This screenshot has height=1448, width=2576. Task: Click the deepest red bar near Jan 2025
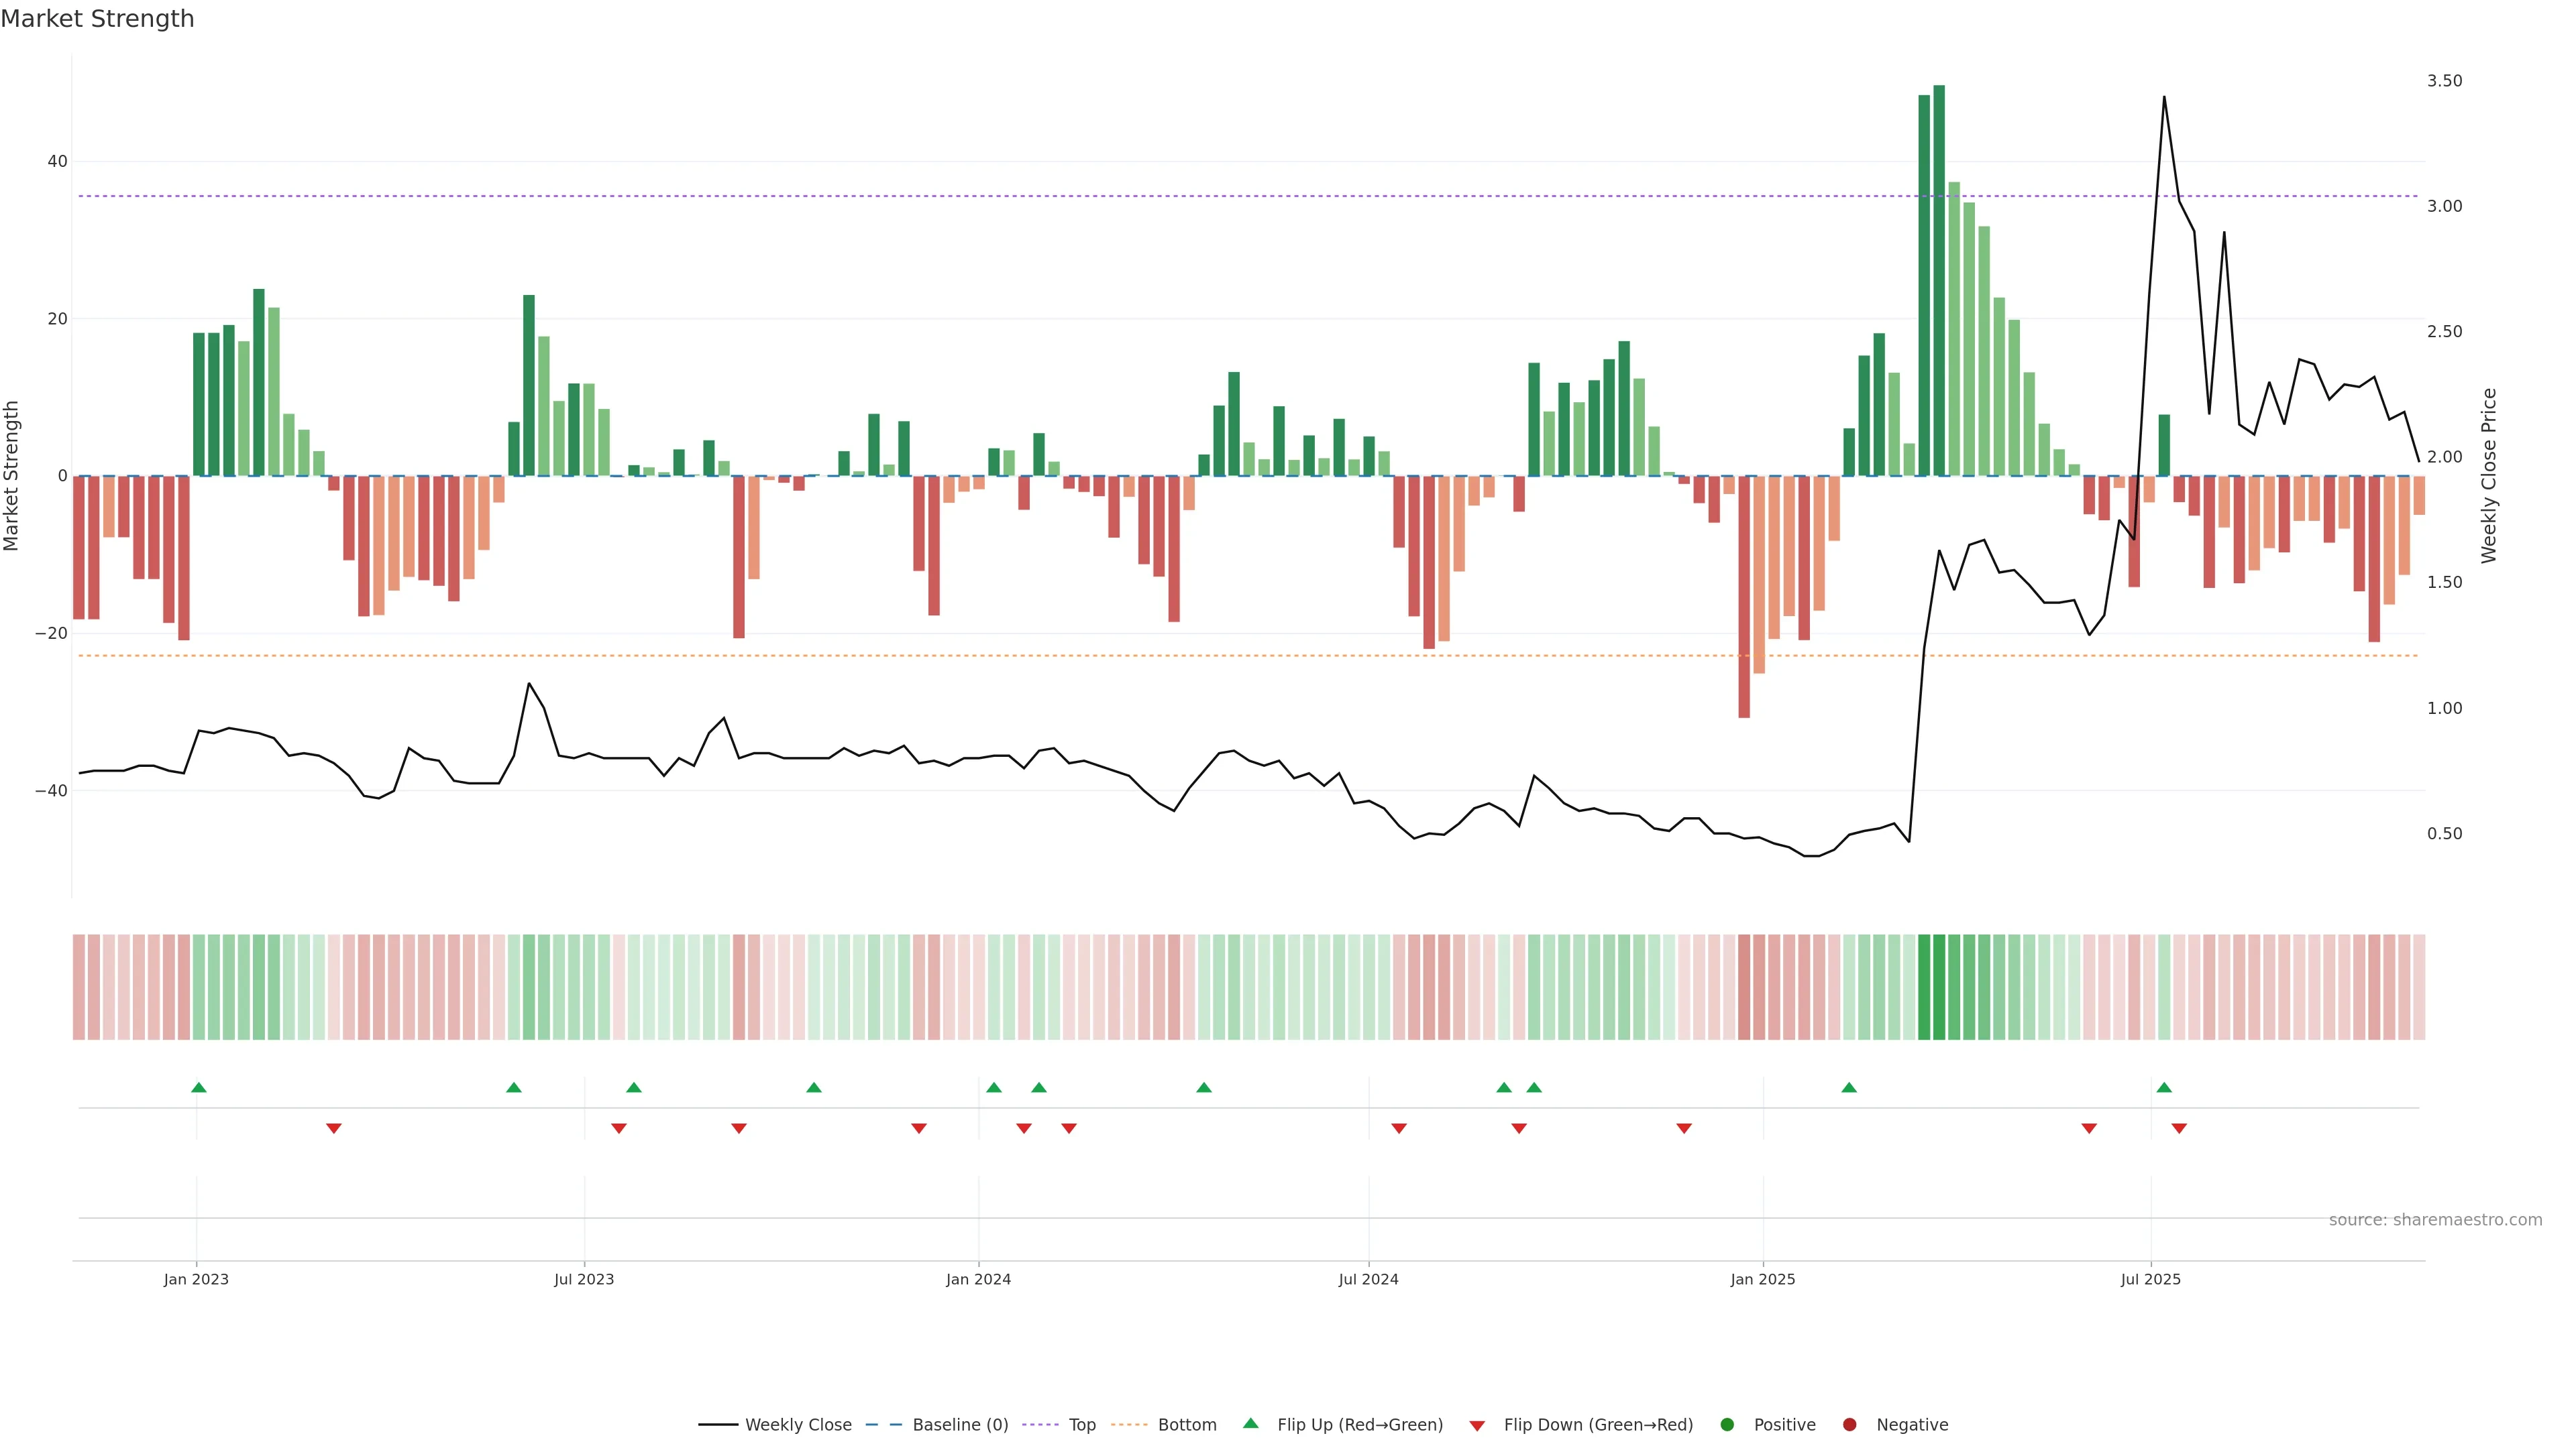[1744, 597]
